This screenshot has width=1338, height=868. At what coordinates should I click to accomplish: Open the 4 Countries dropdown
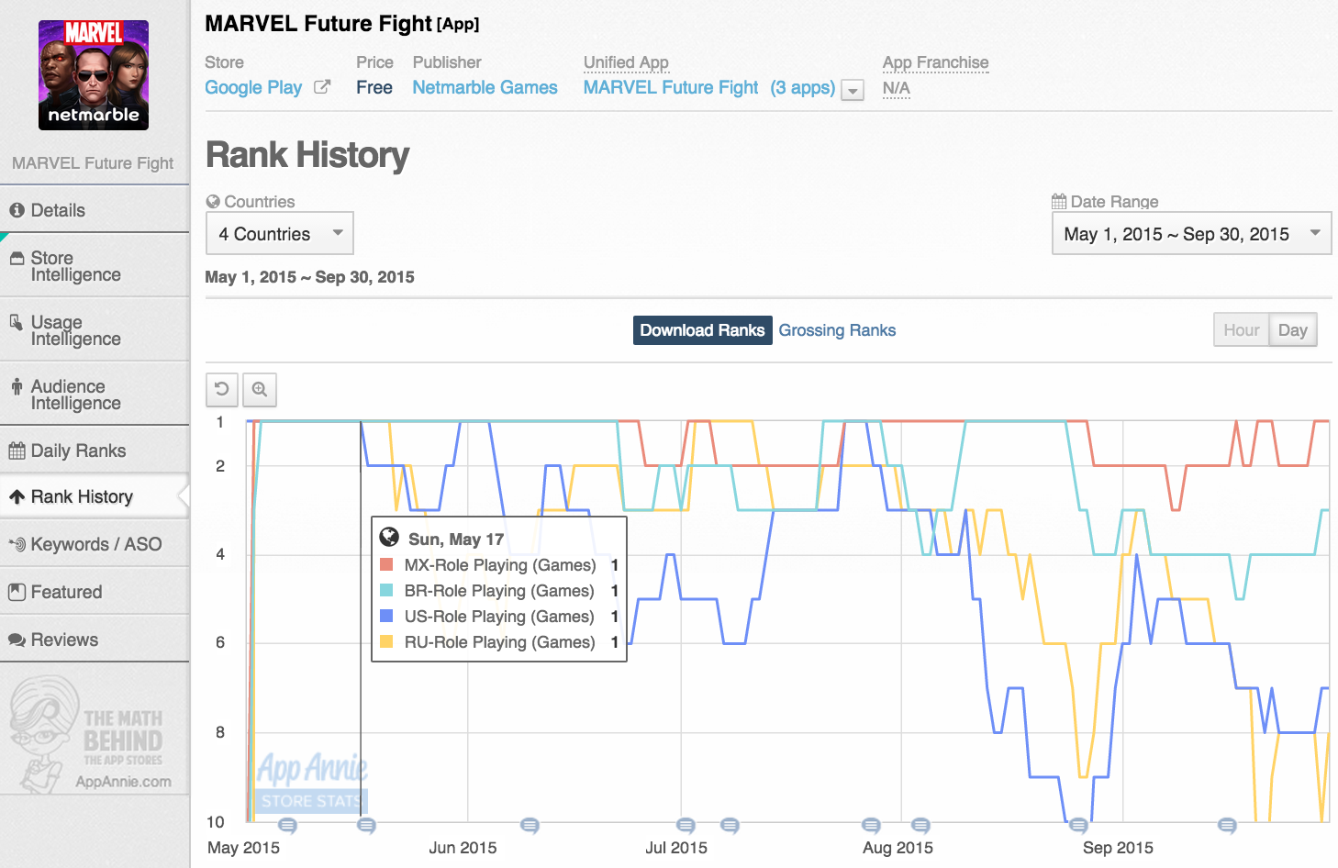[280, 234]
